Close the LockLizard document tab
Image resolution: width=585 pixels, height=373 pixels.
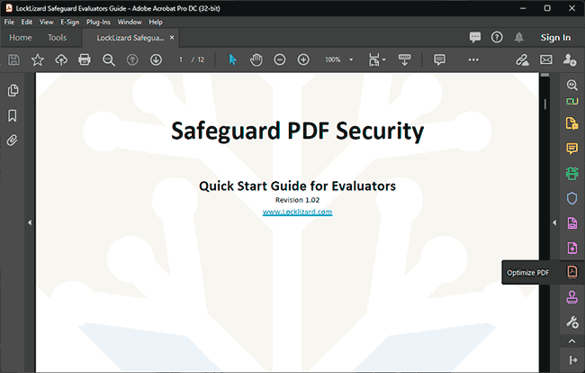[x=172, y=37]
